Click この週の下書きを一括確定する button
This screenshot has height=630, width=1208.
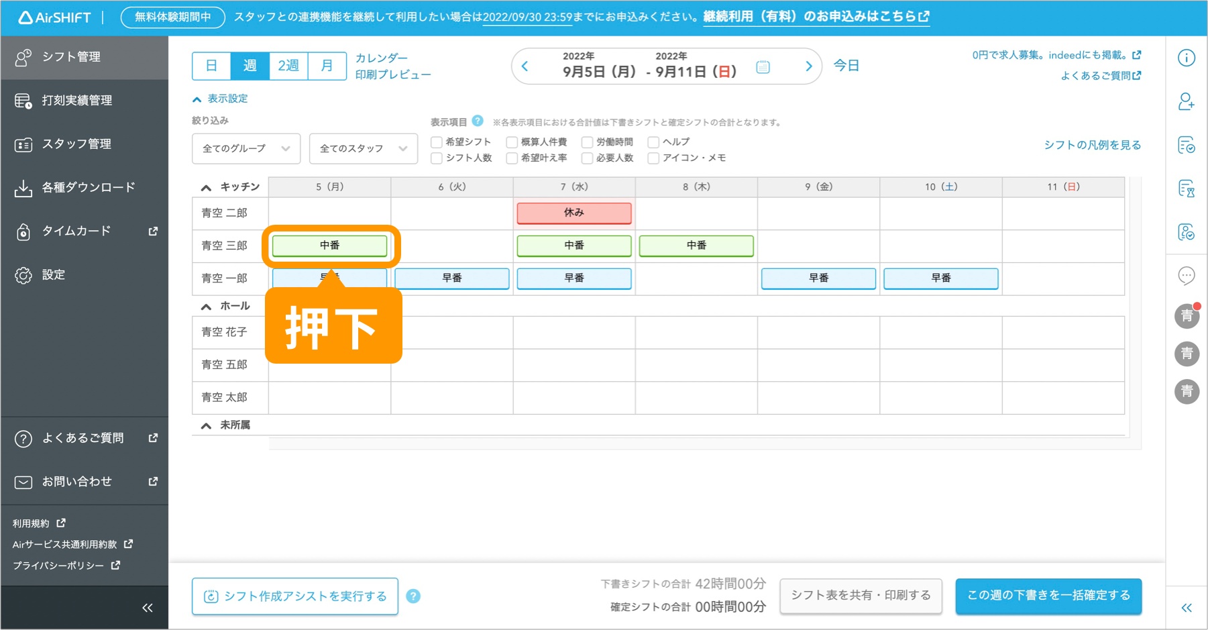pyautogui.click(x=1048, y=596)
